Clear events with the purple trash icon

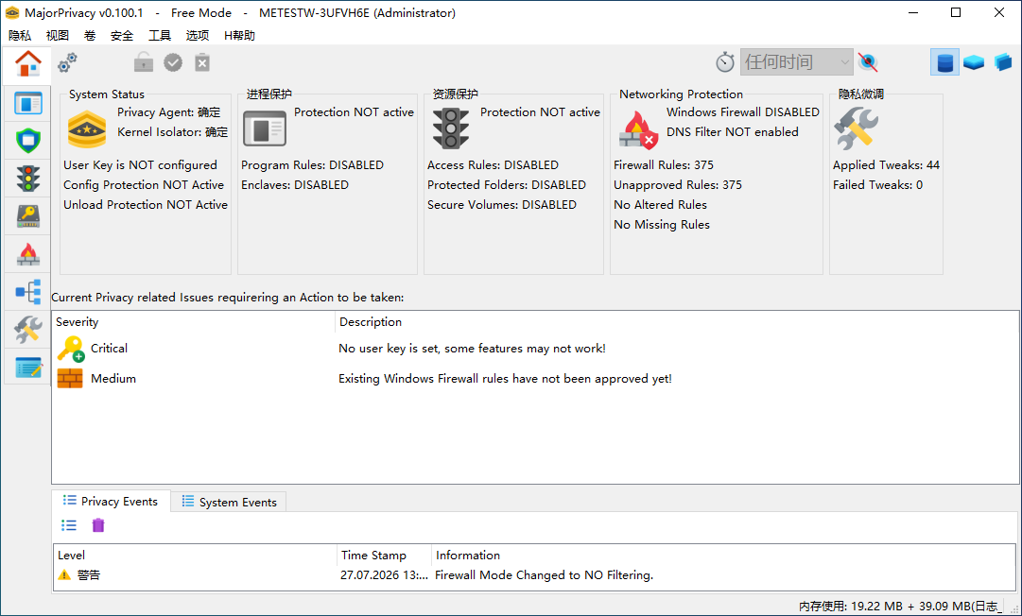coord(97,525)
